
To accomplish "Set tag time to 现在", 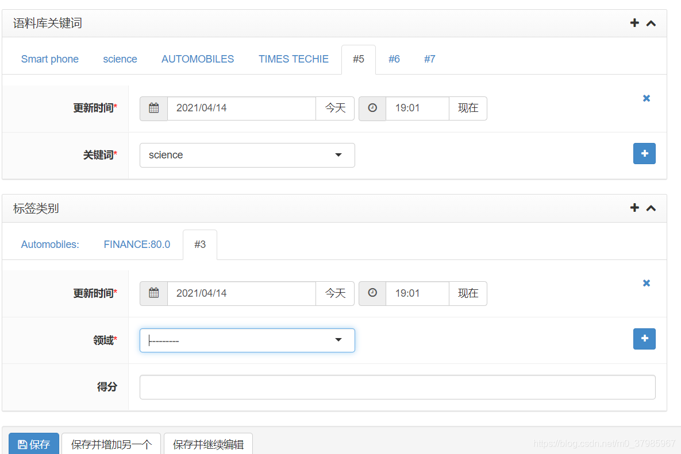I will tap(468, 293).
